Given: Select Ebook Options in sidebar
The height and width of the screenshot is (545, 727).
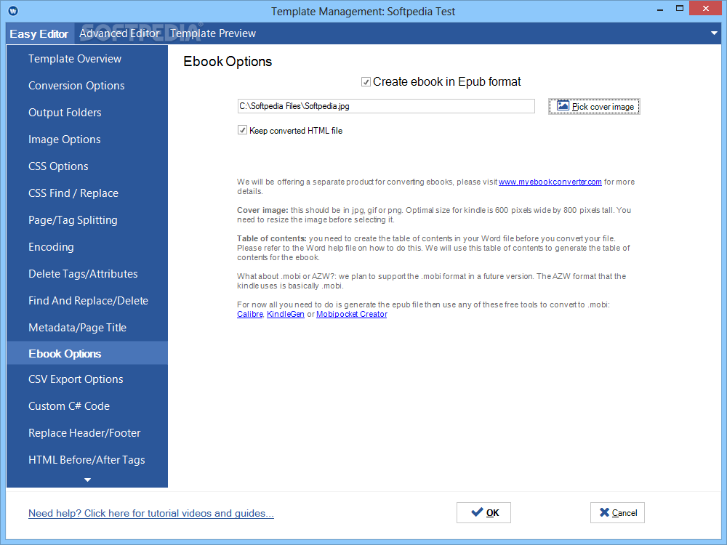Looking at the screenshot, I should tap(87, 353).
